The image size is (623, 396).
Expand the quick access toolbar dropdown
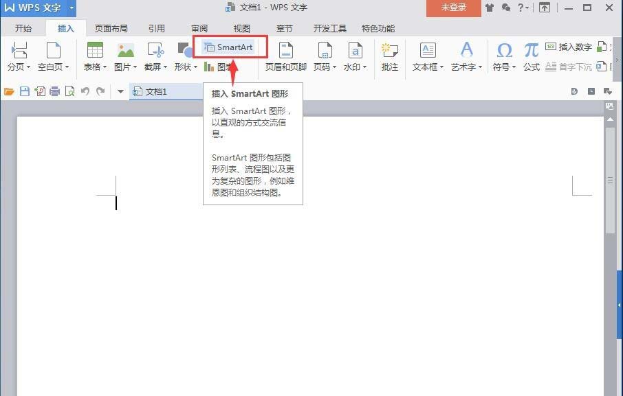(120, 91)
